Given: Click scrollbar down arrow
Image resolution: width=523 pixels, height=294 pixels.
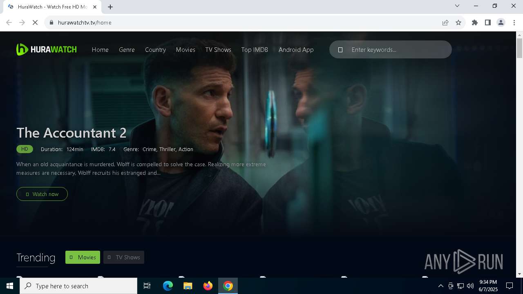Looking at the screenshot, I should [x=520, y=274].
